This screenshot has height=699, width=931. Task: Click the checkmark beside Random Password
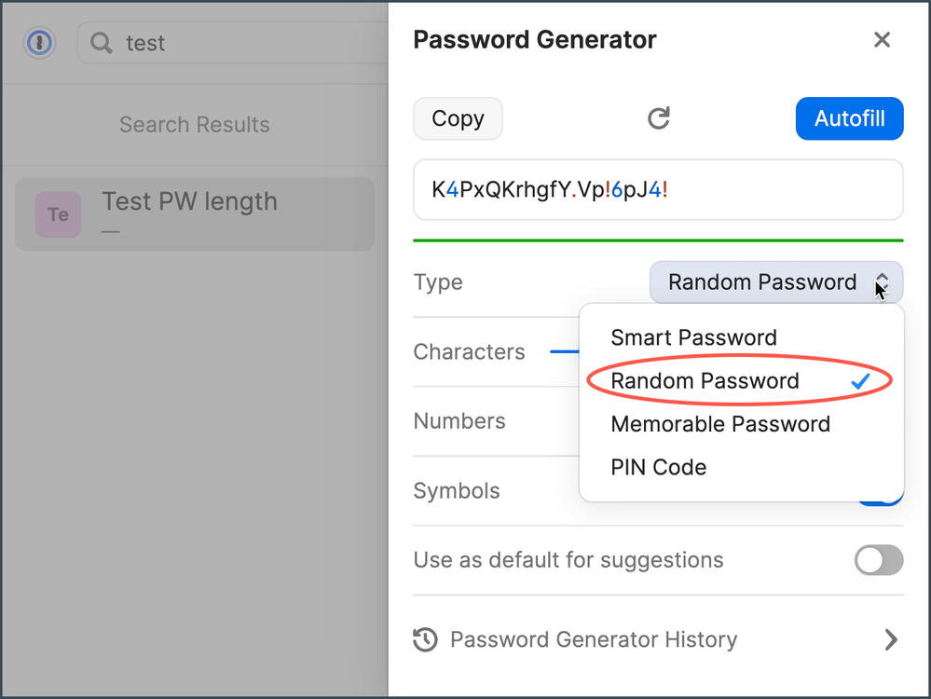[860, 380]
